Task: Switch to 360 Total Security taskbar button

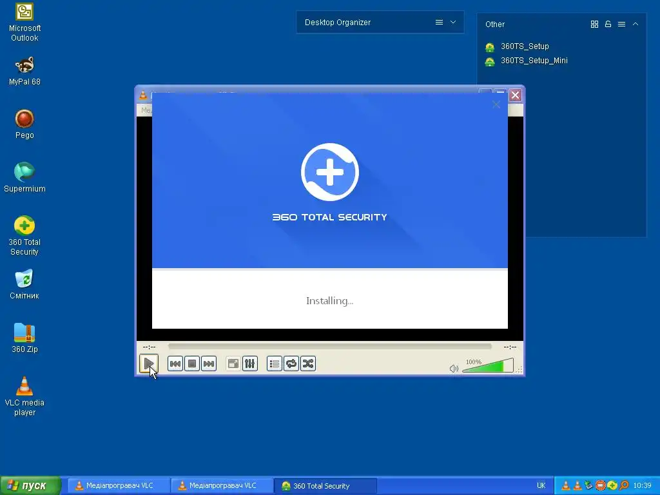Action: [x=325, y=486]
